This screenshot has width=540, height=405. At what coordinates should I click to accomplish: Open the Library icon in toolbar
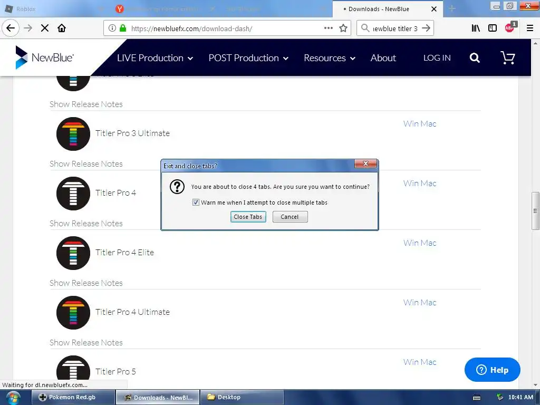[476, 28]
